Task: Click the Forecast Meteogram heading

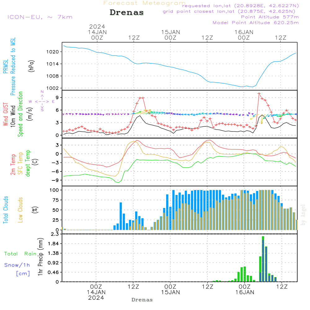Action: click(144, 3)
